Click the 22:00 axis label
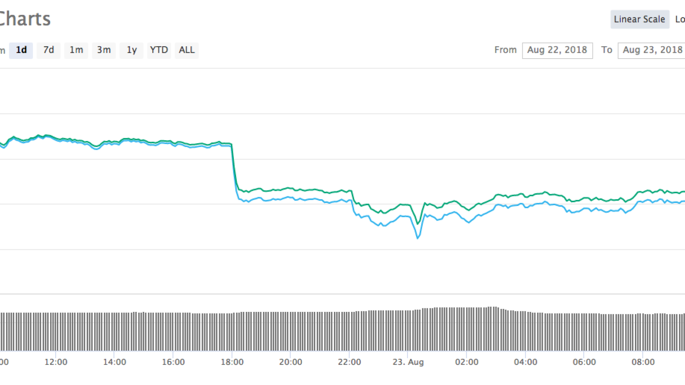 [x=349, y=362]
